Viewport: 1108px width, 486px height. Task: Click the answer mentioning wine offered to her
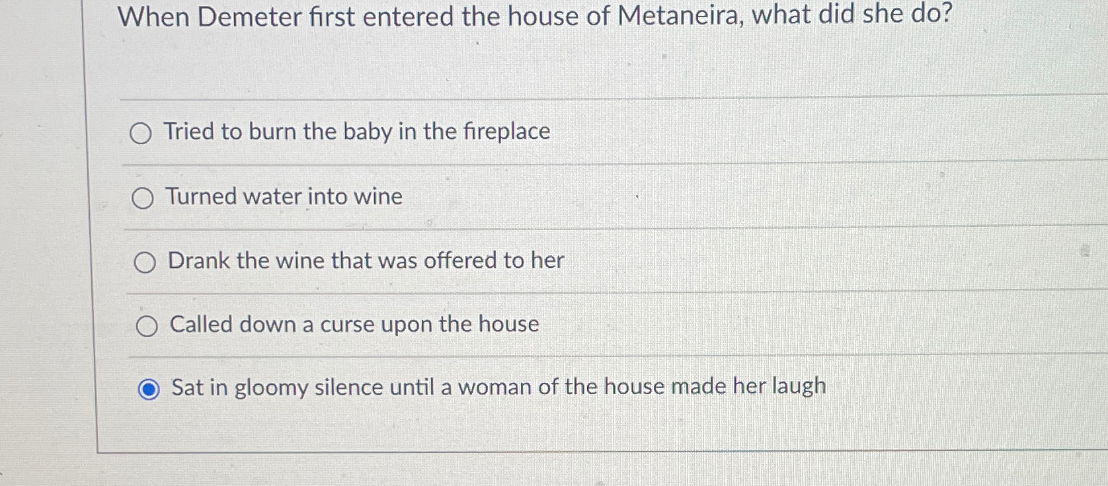tap(366, 261)
